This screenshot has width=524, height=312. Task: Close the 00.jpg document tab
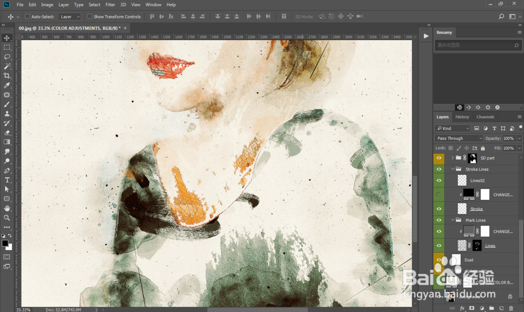click(125, 28)
